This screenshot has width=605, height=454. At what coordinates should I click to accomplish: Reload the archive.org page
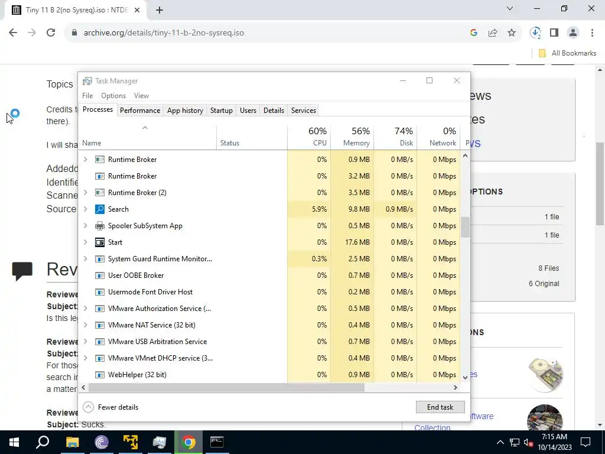pyautogui.click(x=51, y=33)
